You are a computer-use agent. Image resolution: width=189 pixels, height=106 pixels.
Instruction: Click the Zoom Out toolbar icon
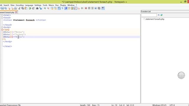[x=48, y=8]
